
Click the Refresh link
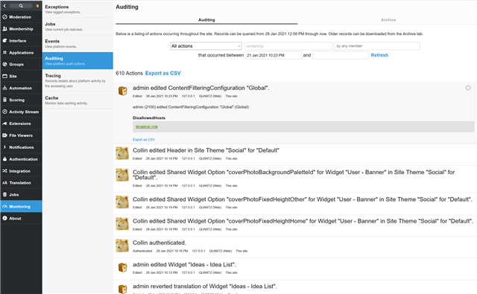(379, 55)
